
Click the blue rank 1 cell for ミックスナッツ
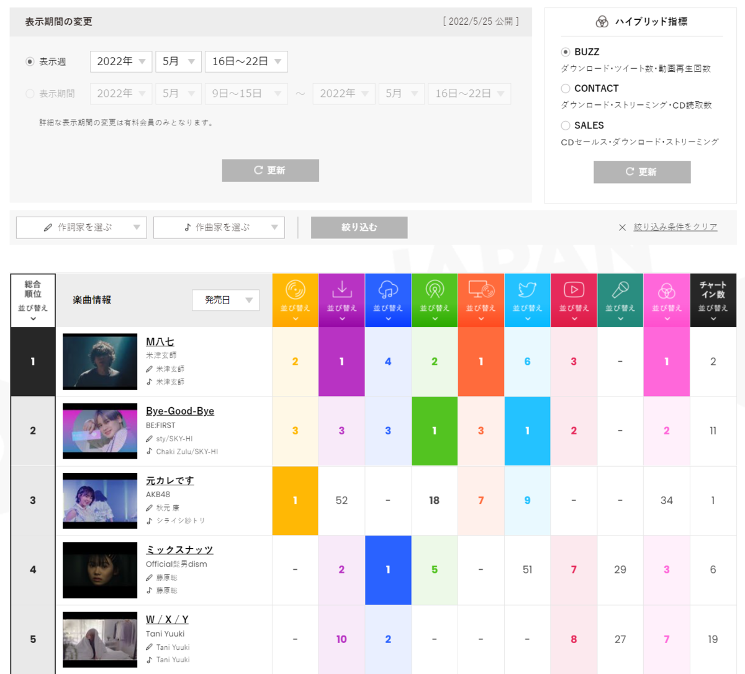pos(388,570)
